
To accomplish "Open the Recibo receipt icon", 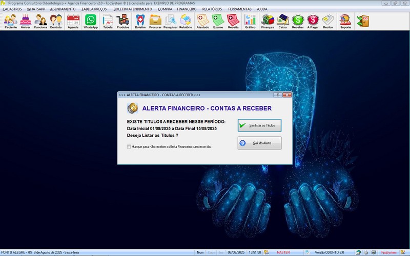I will click(x=328, y=22).
